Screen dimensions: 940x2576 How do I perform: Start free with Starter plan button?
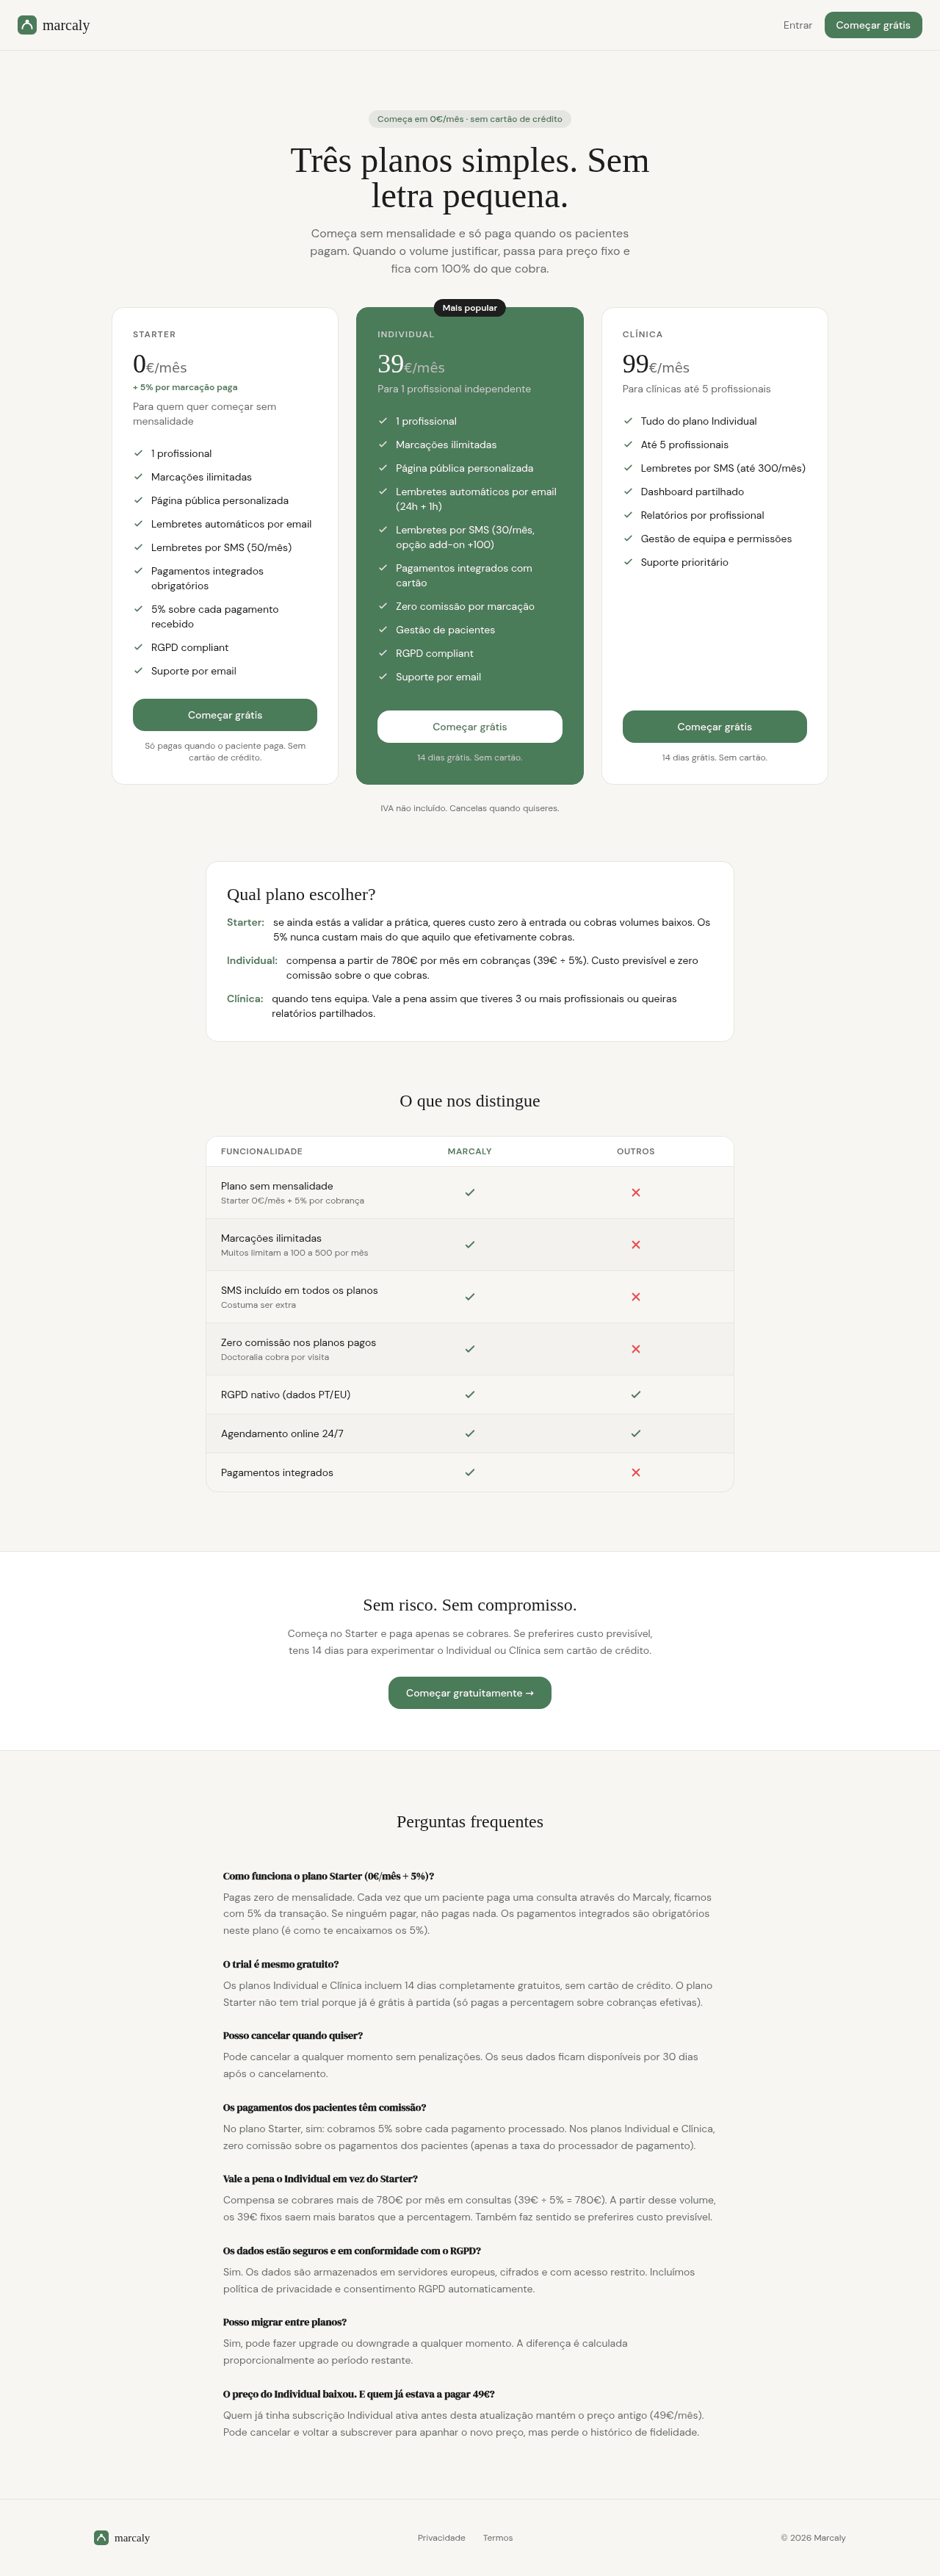[x=225, y=715]
